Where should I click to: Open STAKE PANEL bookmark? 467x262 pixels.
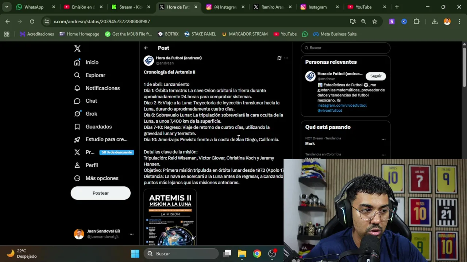(x=200, y=34)
